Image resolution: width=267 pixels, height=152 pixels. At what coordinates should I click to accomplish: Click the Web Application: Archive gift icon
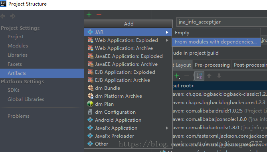pyautogui.click(x=90, y=48)
